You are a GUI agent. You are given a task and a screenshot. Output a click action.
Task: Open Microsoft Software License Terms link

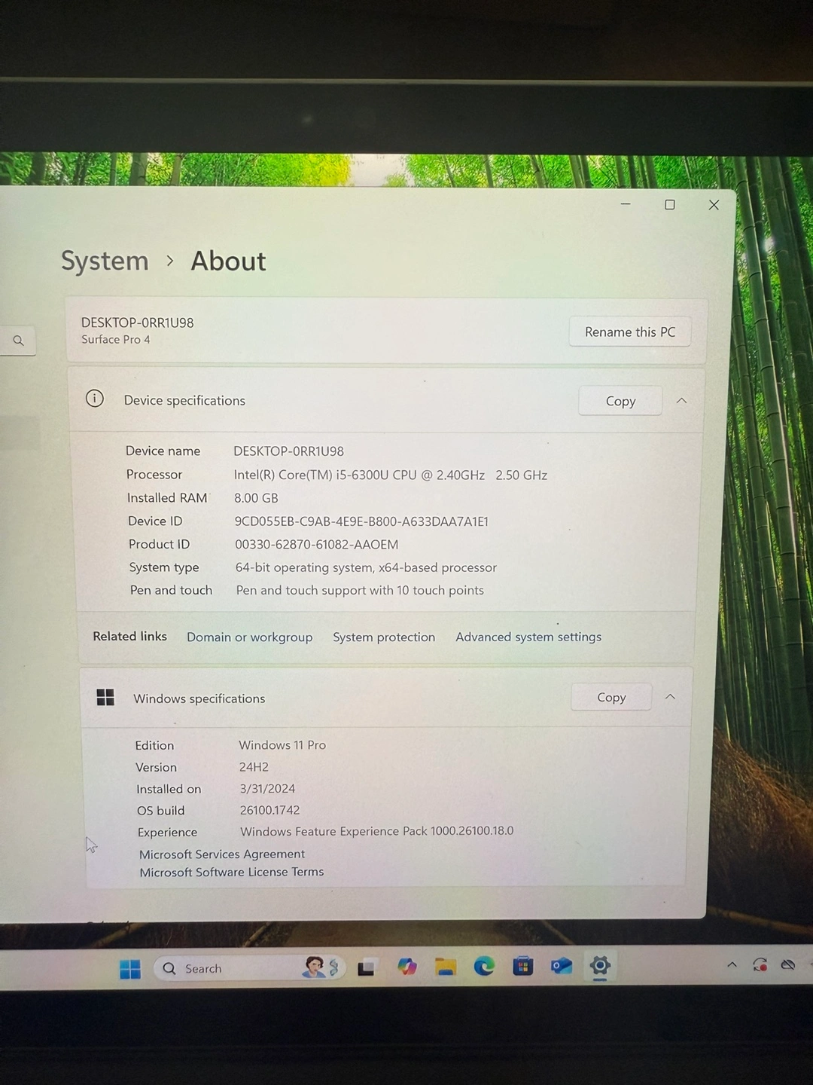click(x=232, y=873)
